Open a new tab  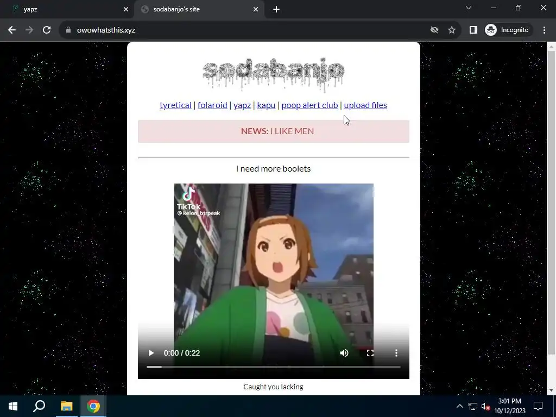click(x=276, y=9)
